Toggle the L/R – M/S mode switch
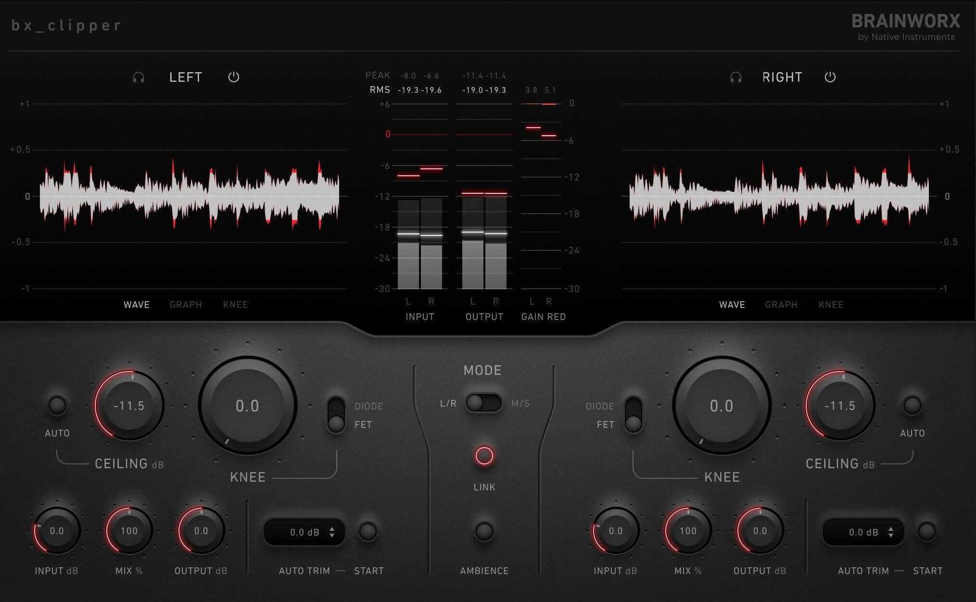Viewport: 976px width, 602px height. point(483,403)
